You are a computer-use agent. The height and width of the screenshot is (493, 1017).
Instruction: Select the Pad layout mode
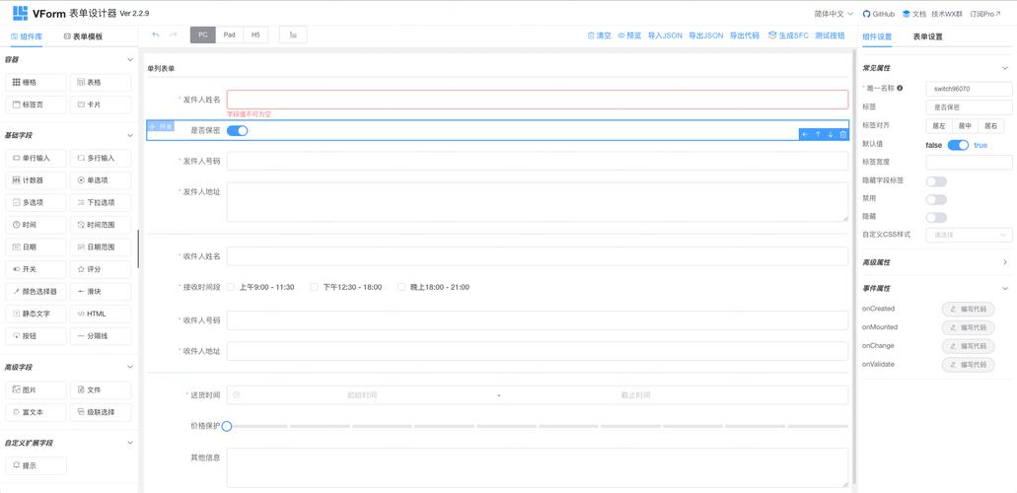coord(229,35)
